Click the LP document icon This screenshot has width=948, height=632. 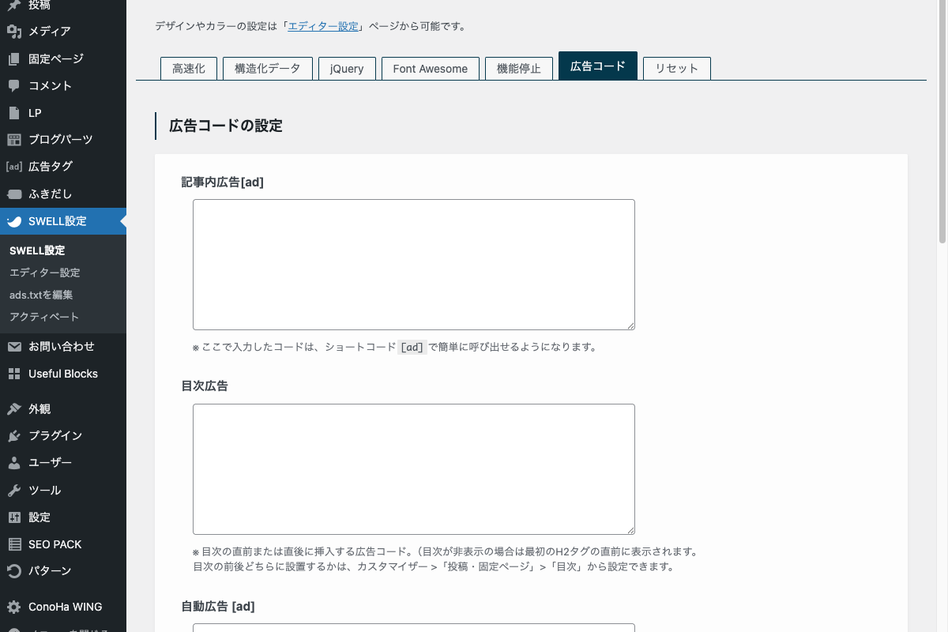tap(14, 113)
